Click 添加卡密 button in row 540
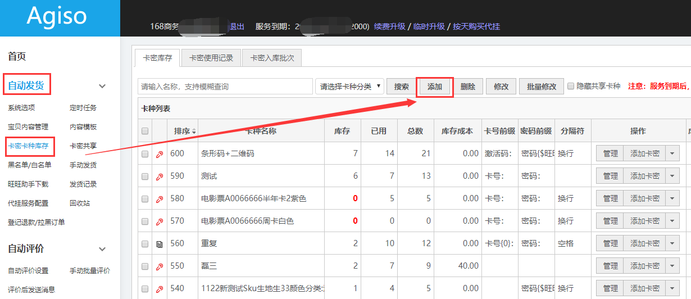The image size is (691, 299). click(644, 288)
